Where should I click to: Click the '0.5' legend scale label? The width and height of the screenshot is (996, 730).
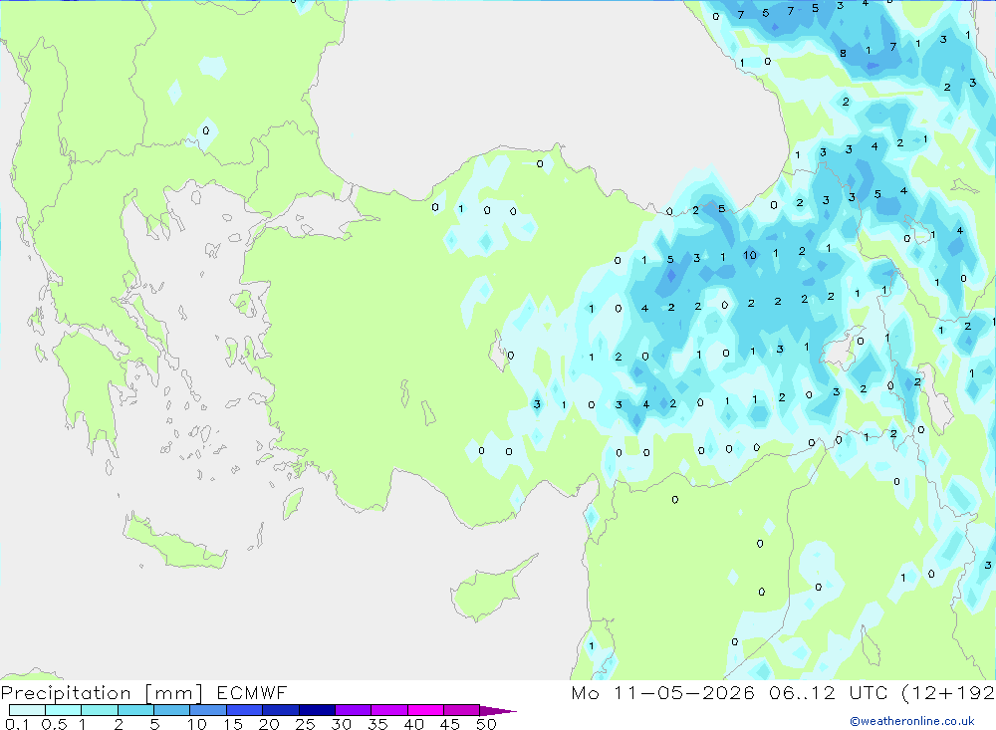[54, 724]
